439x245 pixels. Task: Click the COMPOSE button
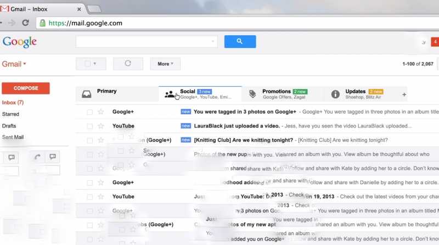point(26,88)
